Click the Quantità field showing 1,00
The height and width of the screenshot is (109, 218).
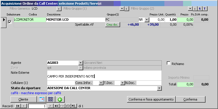click(171, 20)
